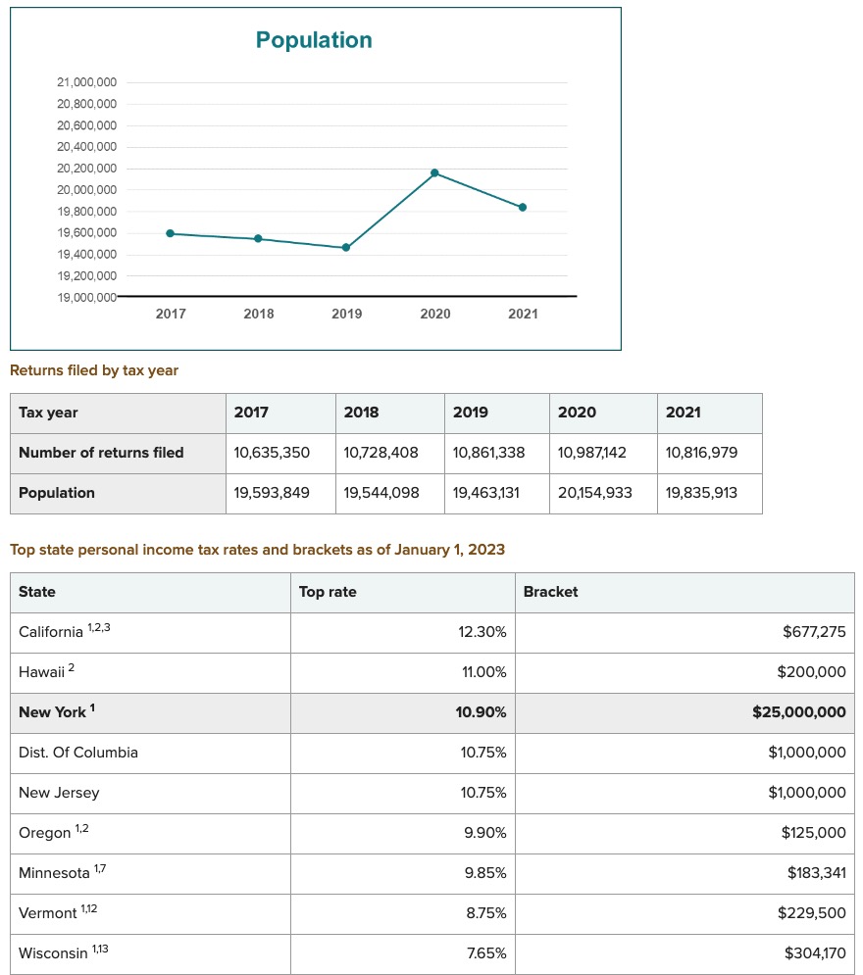
Task: Click the 2018 data point on the line
Action: click(x=258, y=238)
